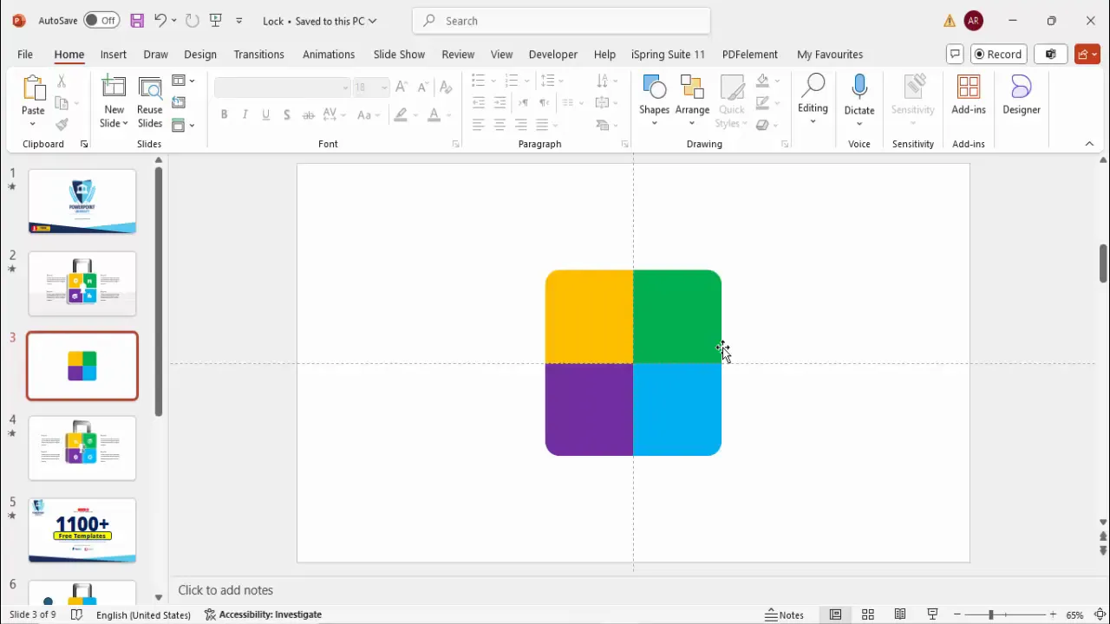
Task: Toggle Strikethrough formatting
Action: point(309,114)
